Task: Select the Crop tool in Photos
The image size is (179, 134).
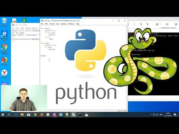Action: point(147,24)
